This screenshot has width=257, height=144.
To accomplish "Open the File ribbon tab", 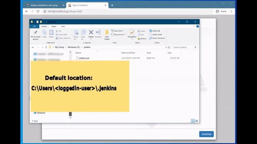I will 34,26.
